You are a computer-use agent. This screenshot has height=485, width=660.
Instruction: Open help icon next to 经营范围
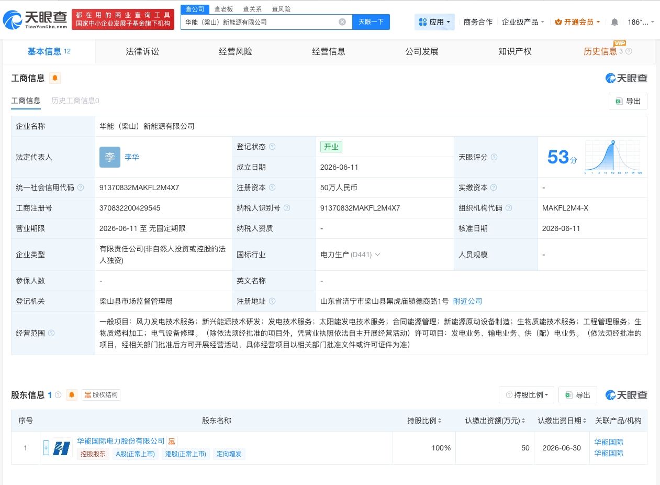[x=51, y=333]
